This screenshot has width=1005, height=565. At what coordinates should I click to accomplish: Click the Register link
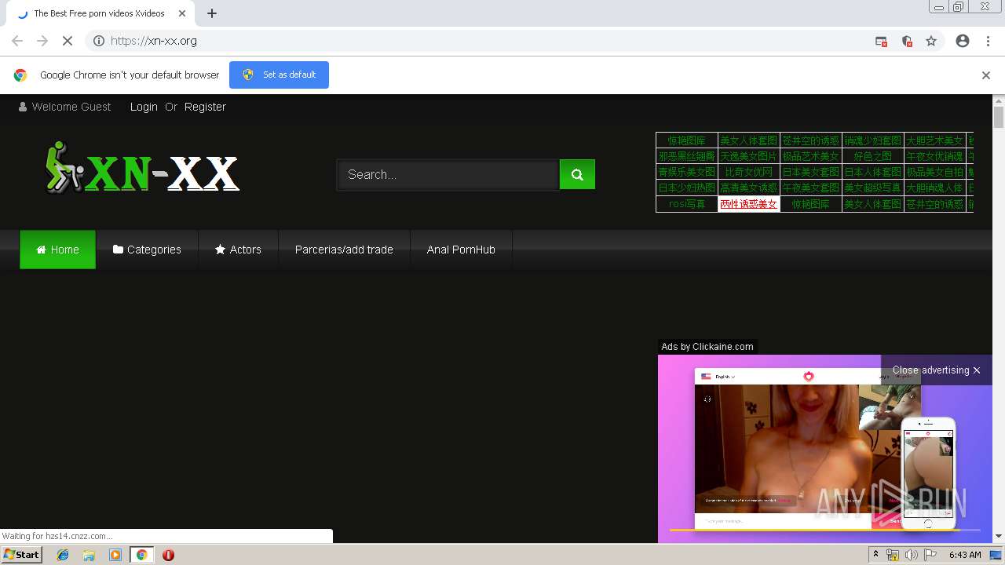[205, 107]
